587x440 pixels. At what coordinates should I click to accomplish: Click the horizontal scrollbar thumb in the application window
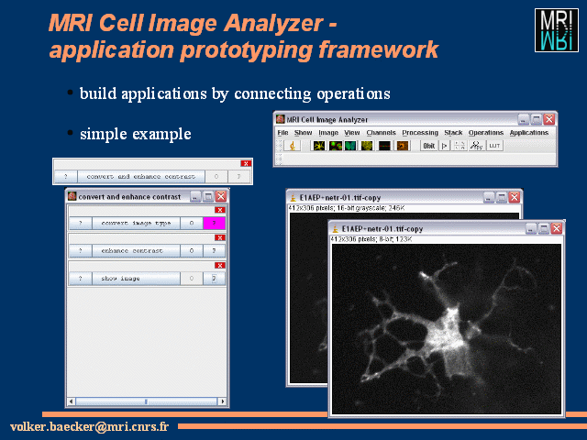tap(147, 401)
